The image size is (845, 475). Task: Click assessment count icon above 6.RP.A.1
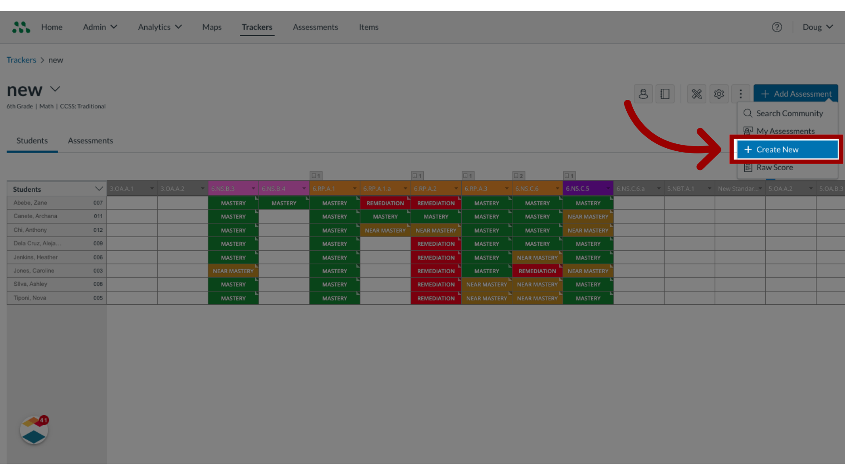click(316, 175)
